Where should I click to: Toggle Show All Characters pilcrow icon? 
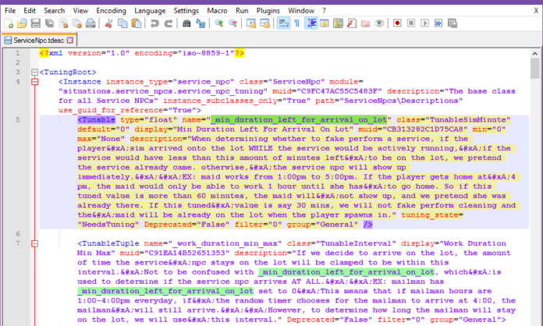(297, 24)
